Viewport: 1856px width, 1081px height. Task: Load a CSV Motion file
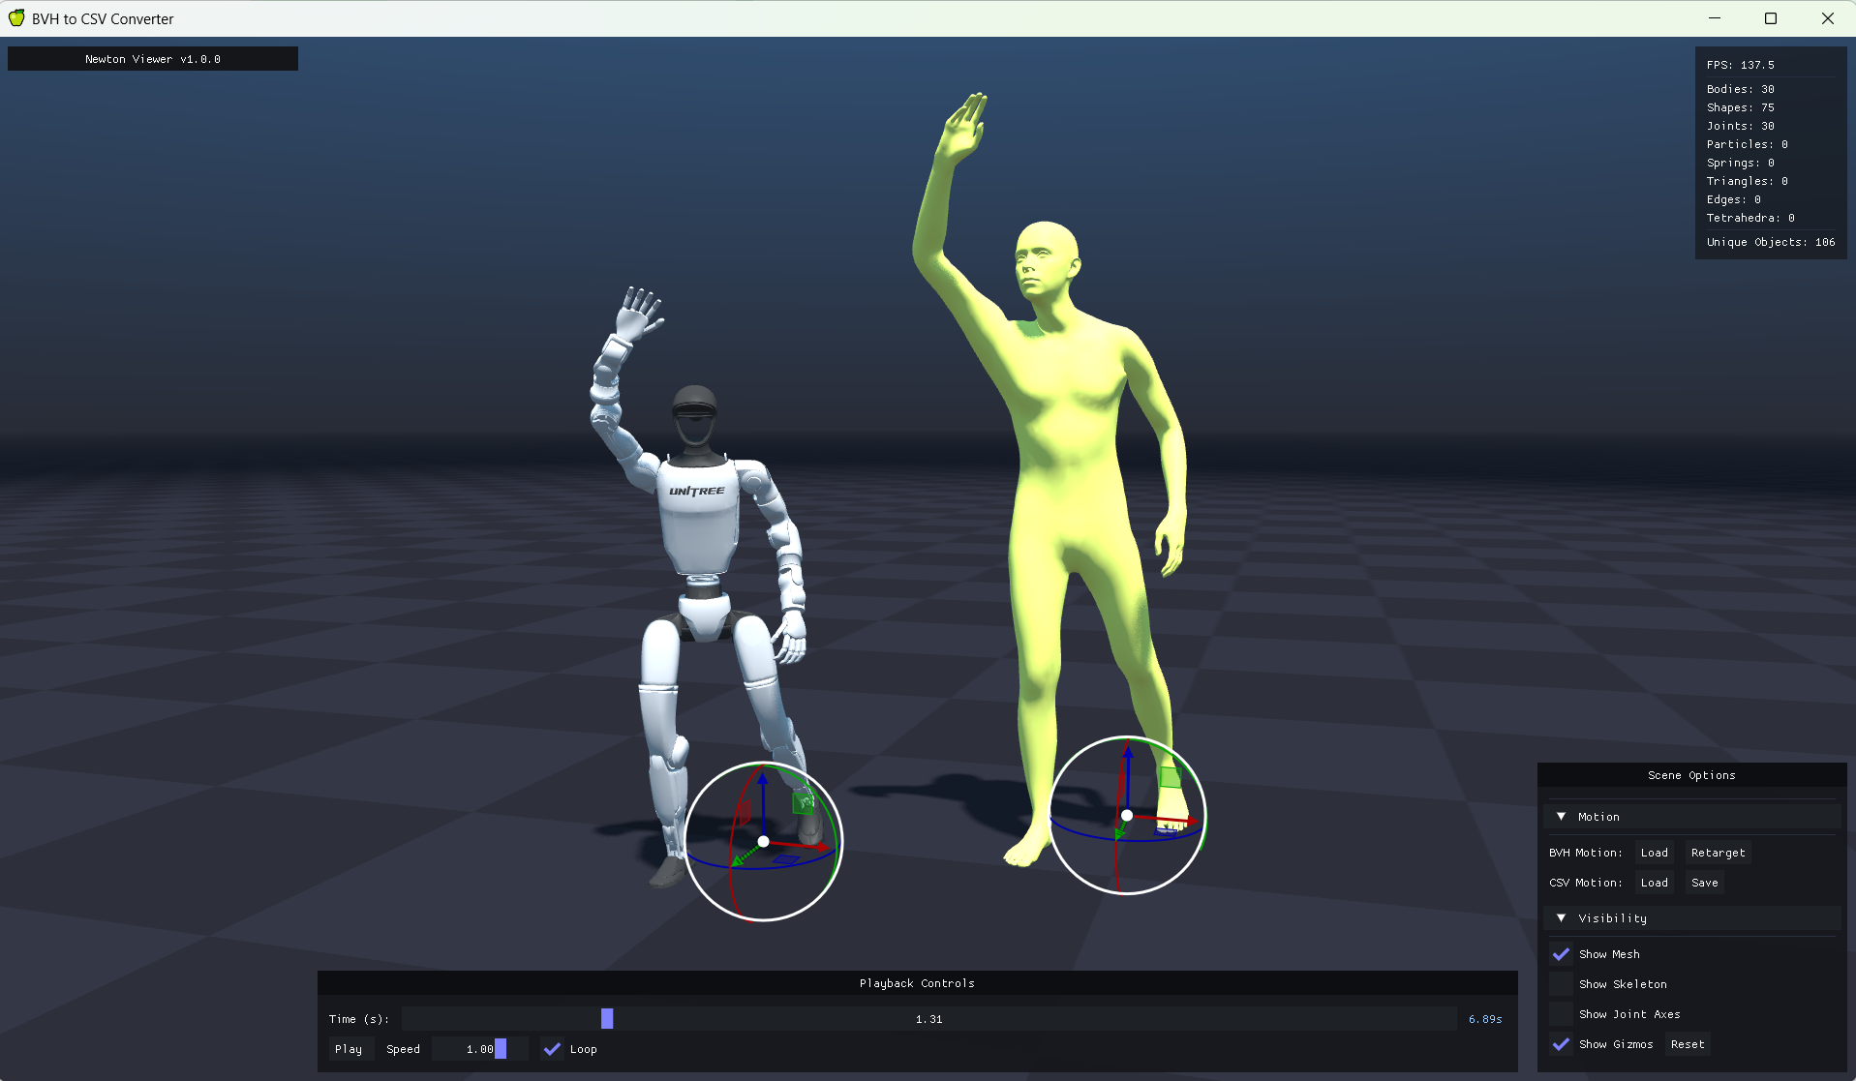pos(1654,883)
